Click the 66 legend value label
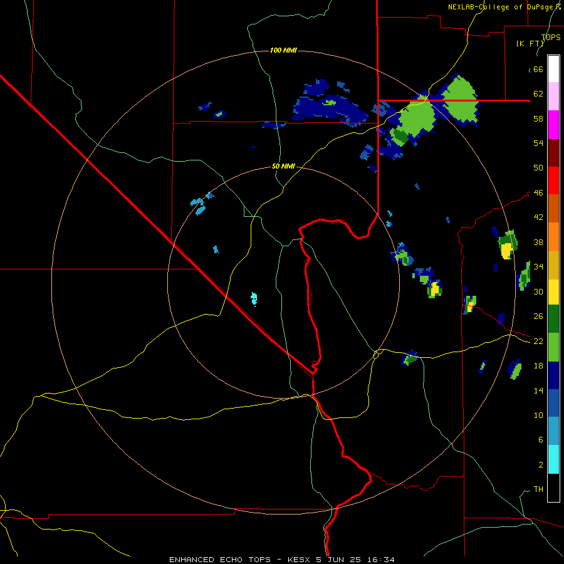Viewport: 564px width, 564px height. [x=538, y=70]
